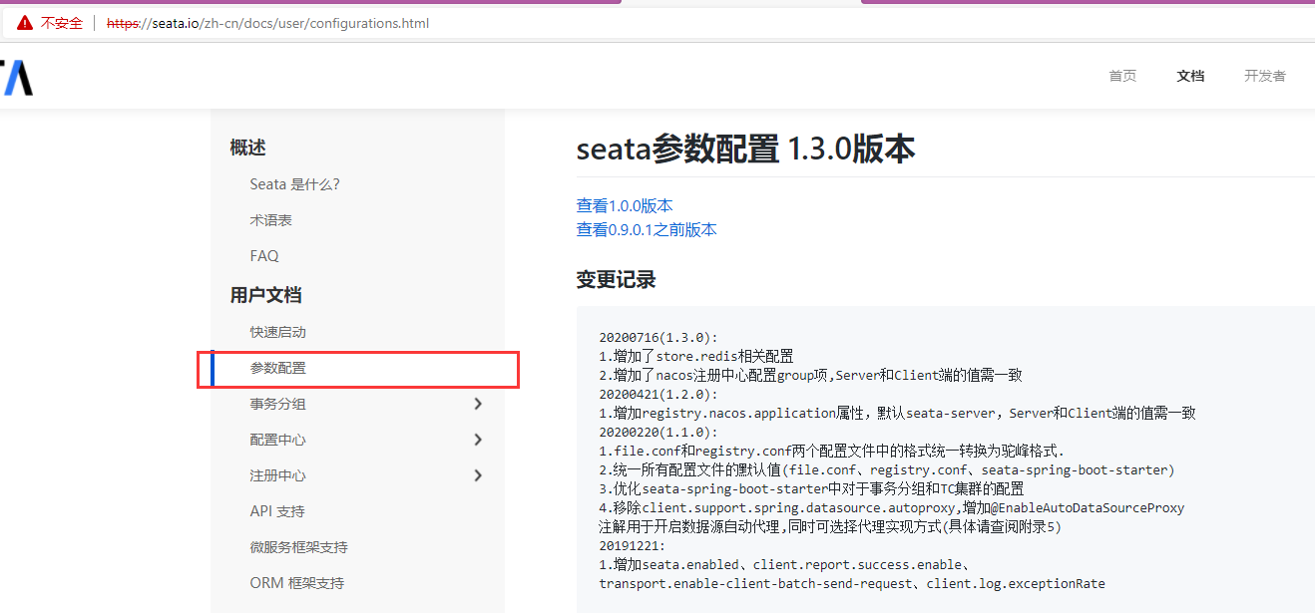The width and height of the screenshot is (1315, 613).
Task: Click the 查看1.0.0版本 link
Action: tap(625, 205)
